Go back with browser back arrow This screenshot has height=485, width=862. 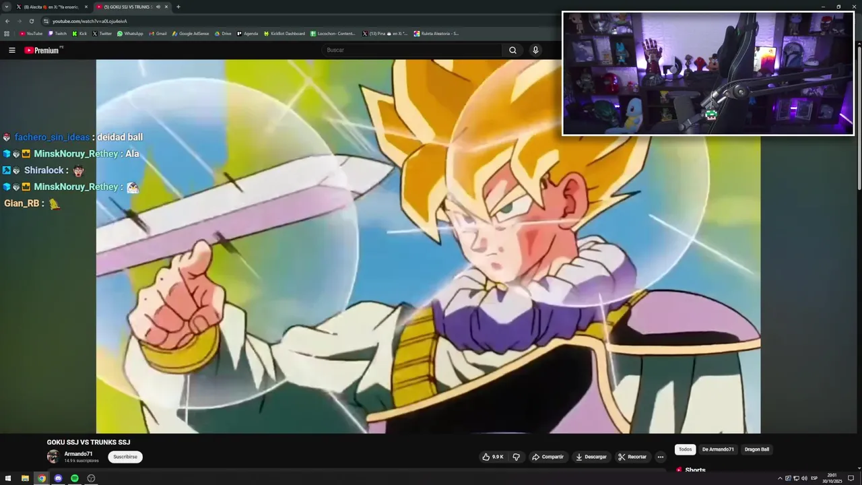pos(7,21)
